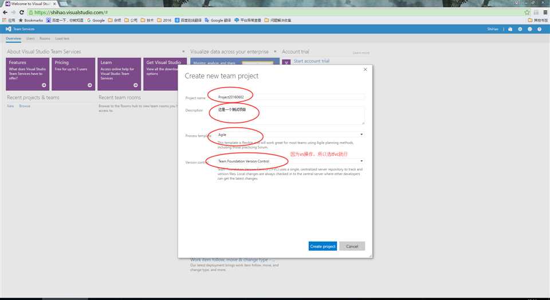550x300 pixels.
Task: Switch to the Users tab
Action: (x=30, y=38)
